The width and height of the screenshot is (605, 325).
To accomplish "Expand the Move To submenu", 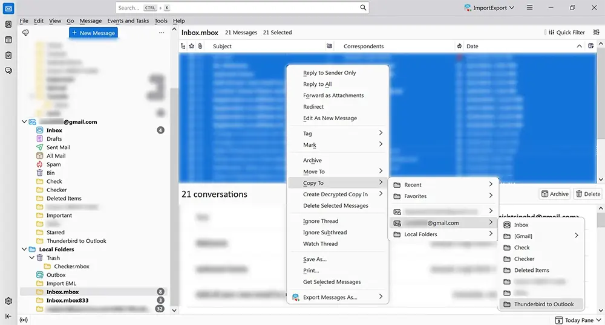I will pyautogui.click(x=338, y=172).
